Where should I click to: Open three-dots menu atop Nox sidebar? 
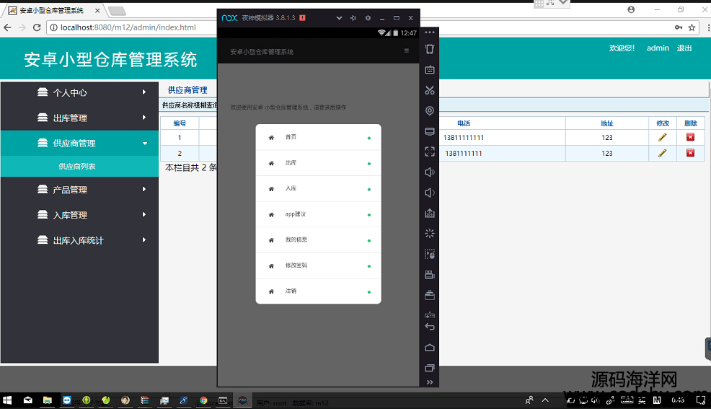429,32
